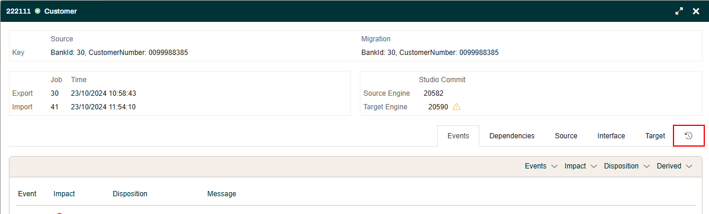Click the Import row label

22,107
